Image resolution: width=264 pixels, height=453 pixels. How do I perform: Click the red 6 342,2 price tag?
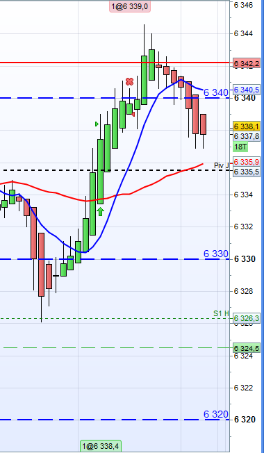[247, 63]
